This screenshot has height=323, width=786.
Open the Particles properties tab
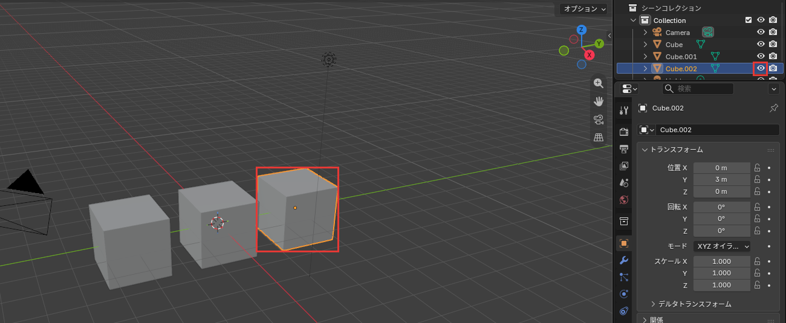[625, 277]
